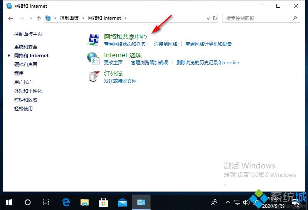This screenshot has height=210, width=308.
Task: Click 查看网络状态和任务 link
Action: 125,44
